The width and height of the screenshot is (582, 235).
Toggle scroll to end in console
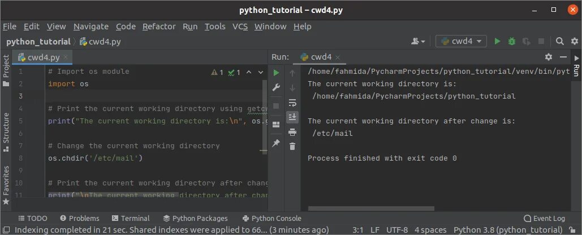[x=292, y=117]
